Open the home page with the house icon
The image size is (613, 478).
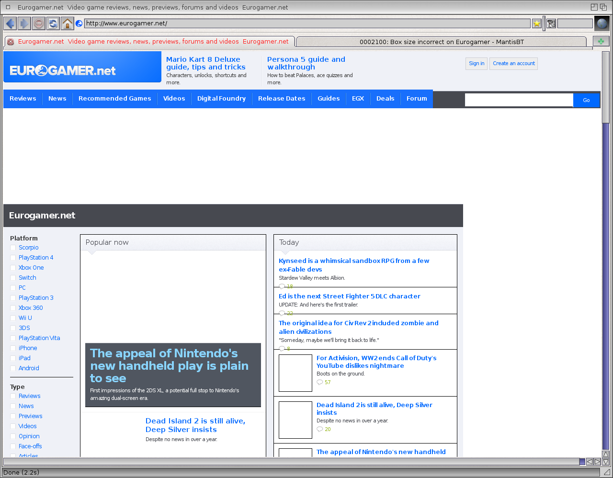click(x=68, y=23)
